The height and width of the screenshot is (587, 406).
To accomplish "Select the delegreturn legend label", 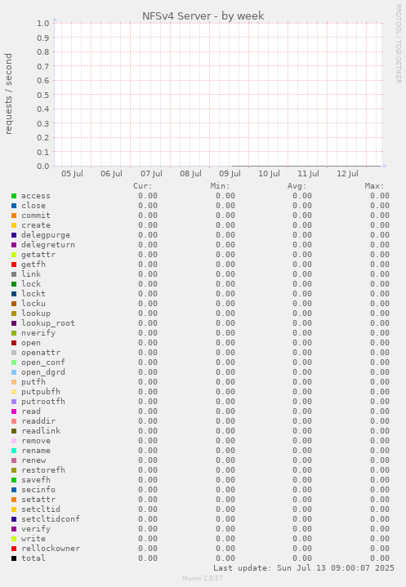I will [48, 245].
